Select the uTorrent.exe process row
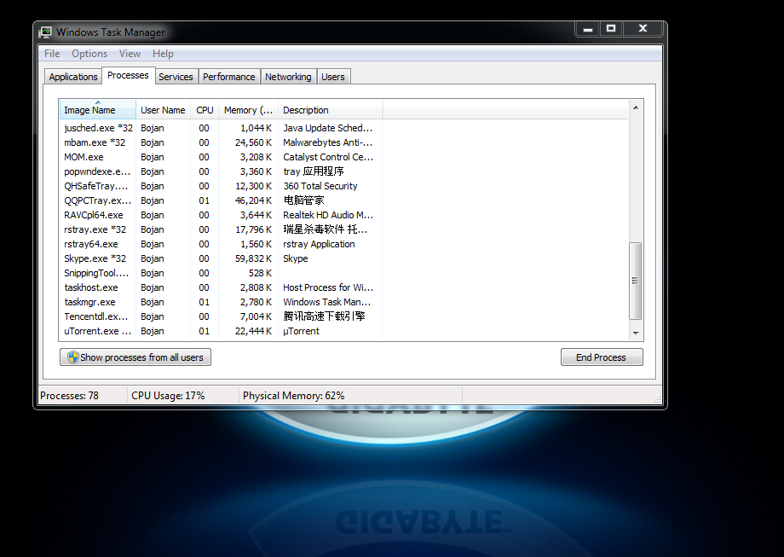 pyautogui.click(x=221, y=331)
